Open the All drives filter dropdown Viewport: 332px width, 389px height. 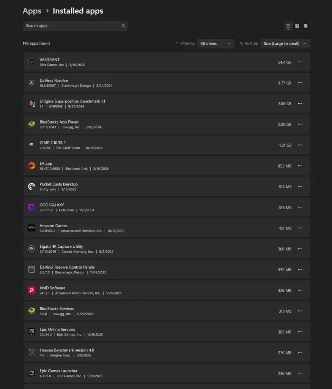(216, 44)
